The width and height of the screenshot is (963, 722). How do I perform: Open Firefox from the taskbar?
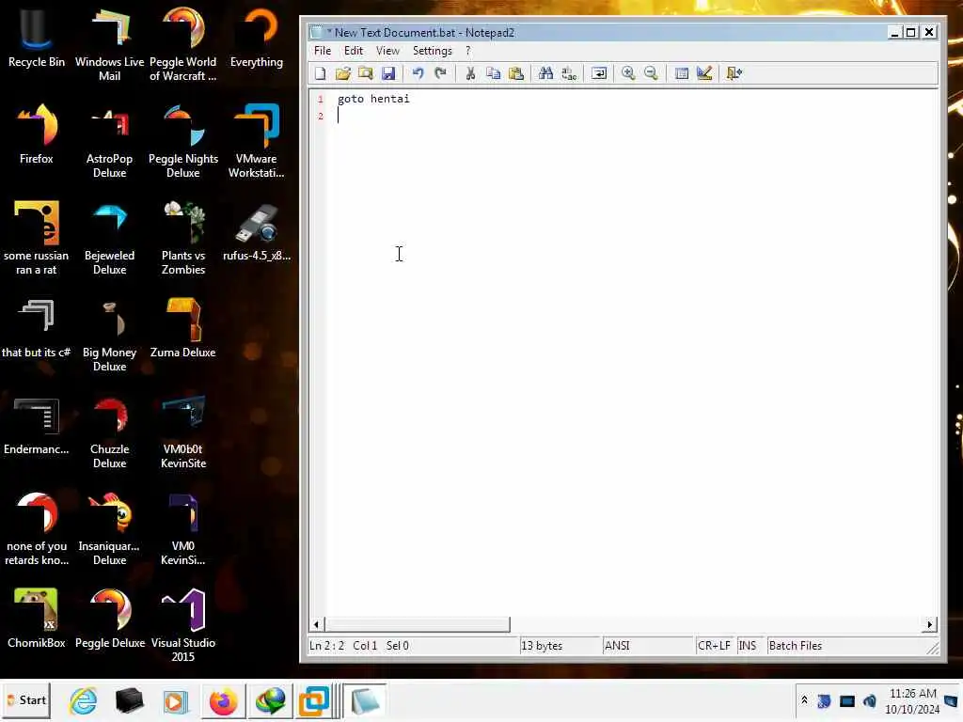click(x=223, y=700)
